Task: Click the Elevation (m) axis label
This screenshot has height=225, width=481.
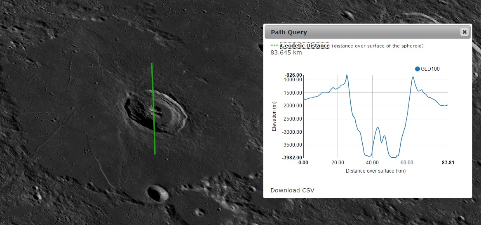Action: [274, 116]
